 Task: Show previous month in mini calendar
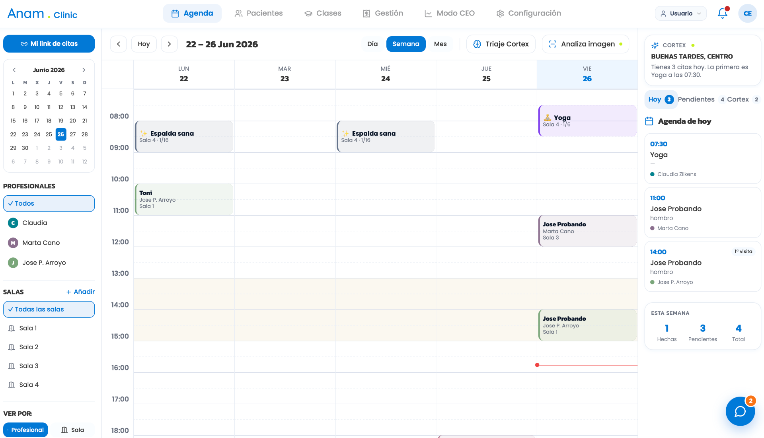pos(14,70)
